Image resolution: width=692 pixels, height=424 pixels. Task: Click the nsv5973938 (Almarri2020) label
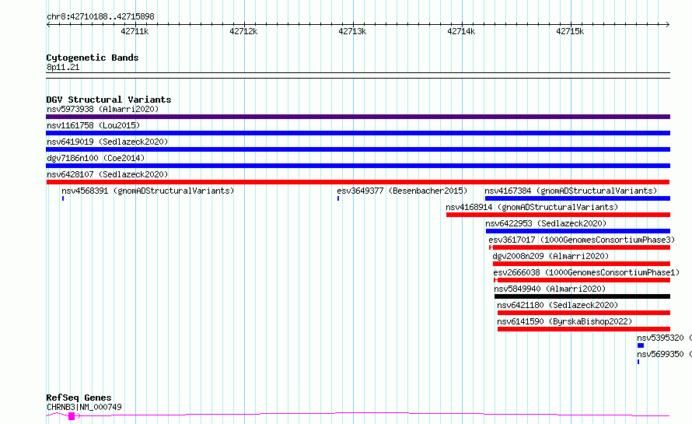coord(103,109)
